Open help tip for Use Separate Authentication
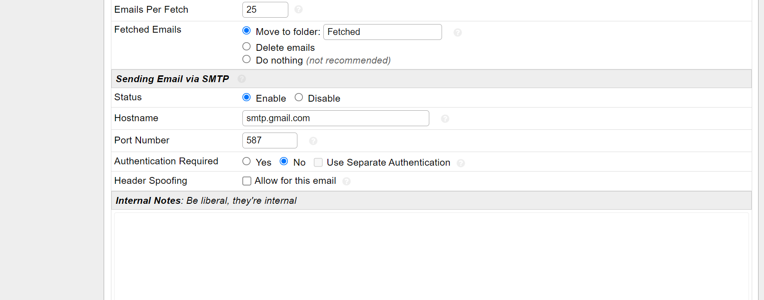764x300 pixels. point(461,163)
